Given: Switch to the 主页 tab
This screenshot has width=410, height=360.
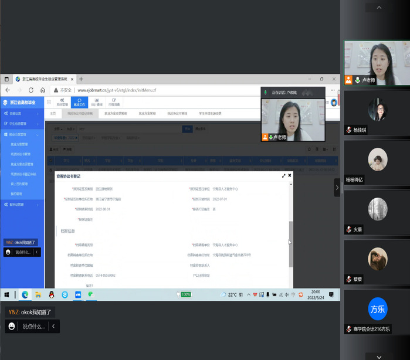Looking at the screenshot, I should 53,114.
